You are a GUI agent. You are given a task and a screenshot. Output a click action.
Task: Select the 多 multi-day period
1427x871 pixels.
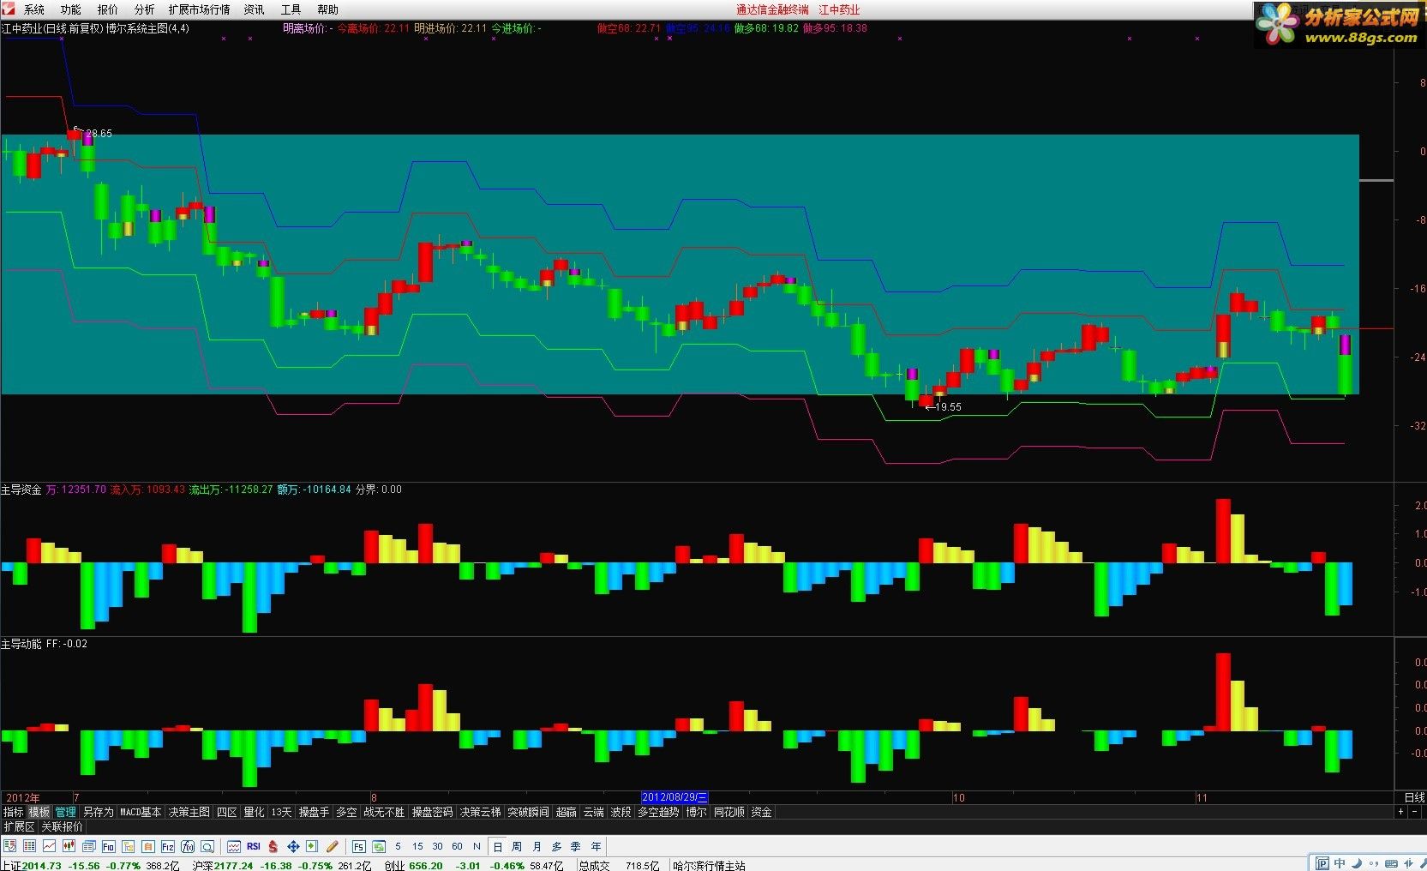click(x=556, y=846)
